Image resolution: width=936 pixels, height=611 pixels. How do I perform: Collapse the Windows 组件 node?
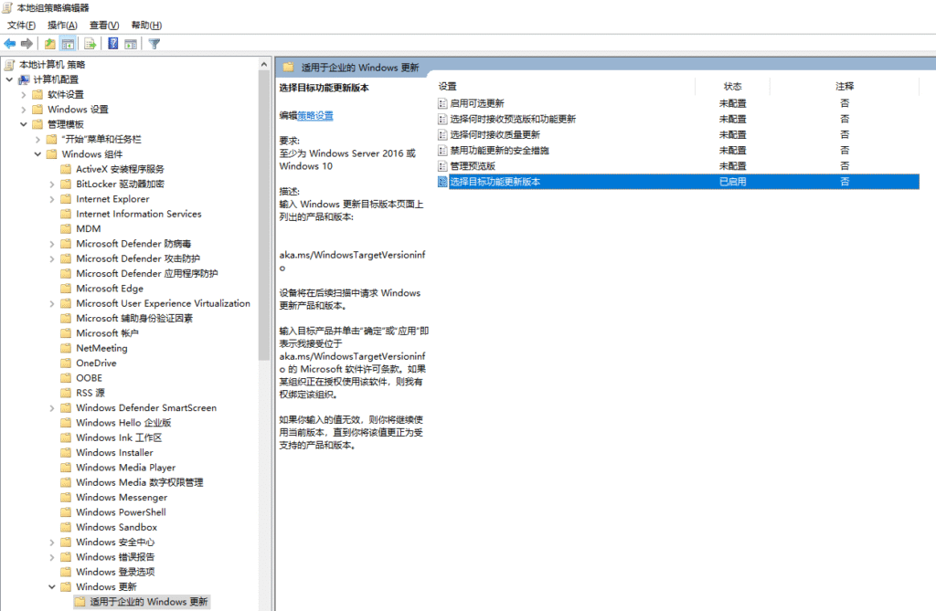tap(37, 153)
